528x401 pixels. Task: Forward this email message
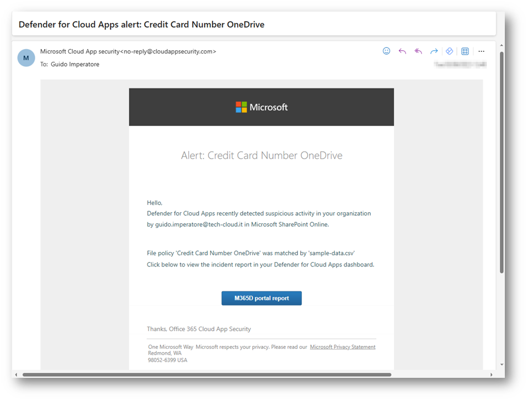click(434, 51)
